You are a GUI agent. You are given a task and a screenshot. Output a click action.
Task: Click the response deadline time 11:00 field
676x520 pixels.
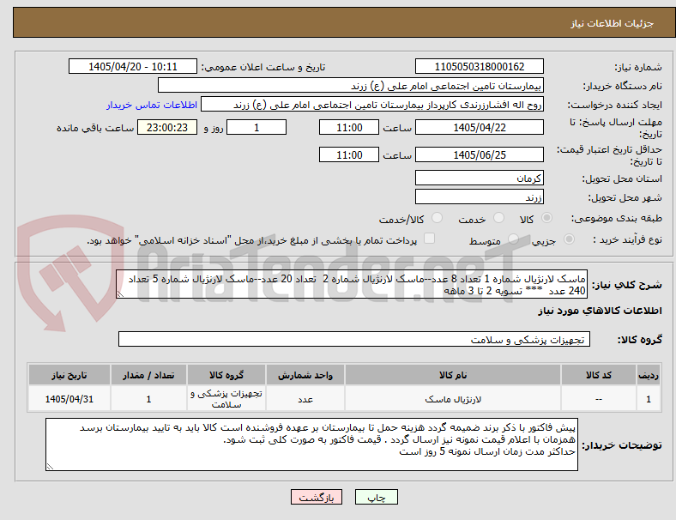pos(349,127)
